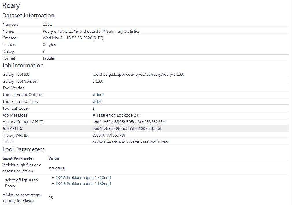Image resolution: width=292 pixels, height=205 pixels.
Task: Click the 'Number:' label
Action: [x=10, y=24]
